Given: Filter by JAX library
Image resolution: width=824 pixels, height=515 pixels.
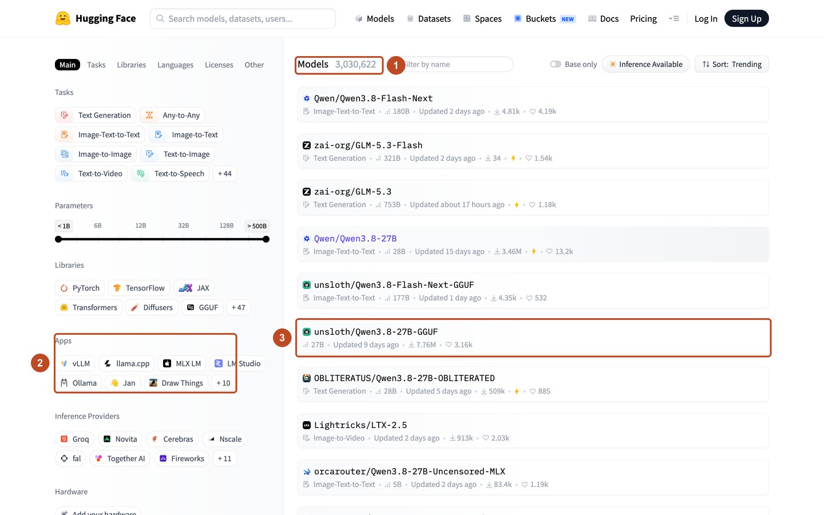Looking at the screenshot, I should tap(194, 288).
